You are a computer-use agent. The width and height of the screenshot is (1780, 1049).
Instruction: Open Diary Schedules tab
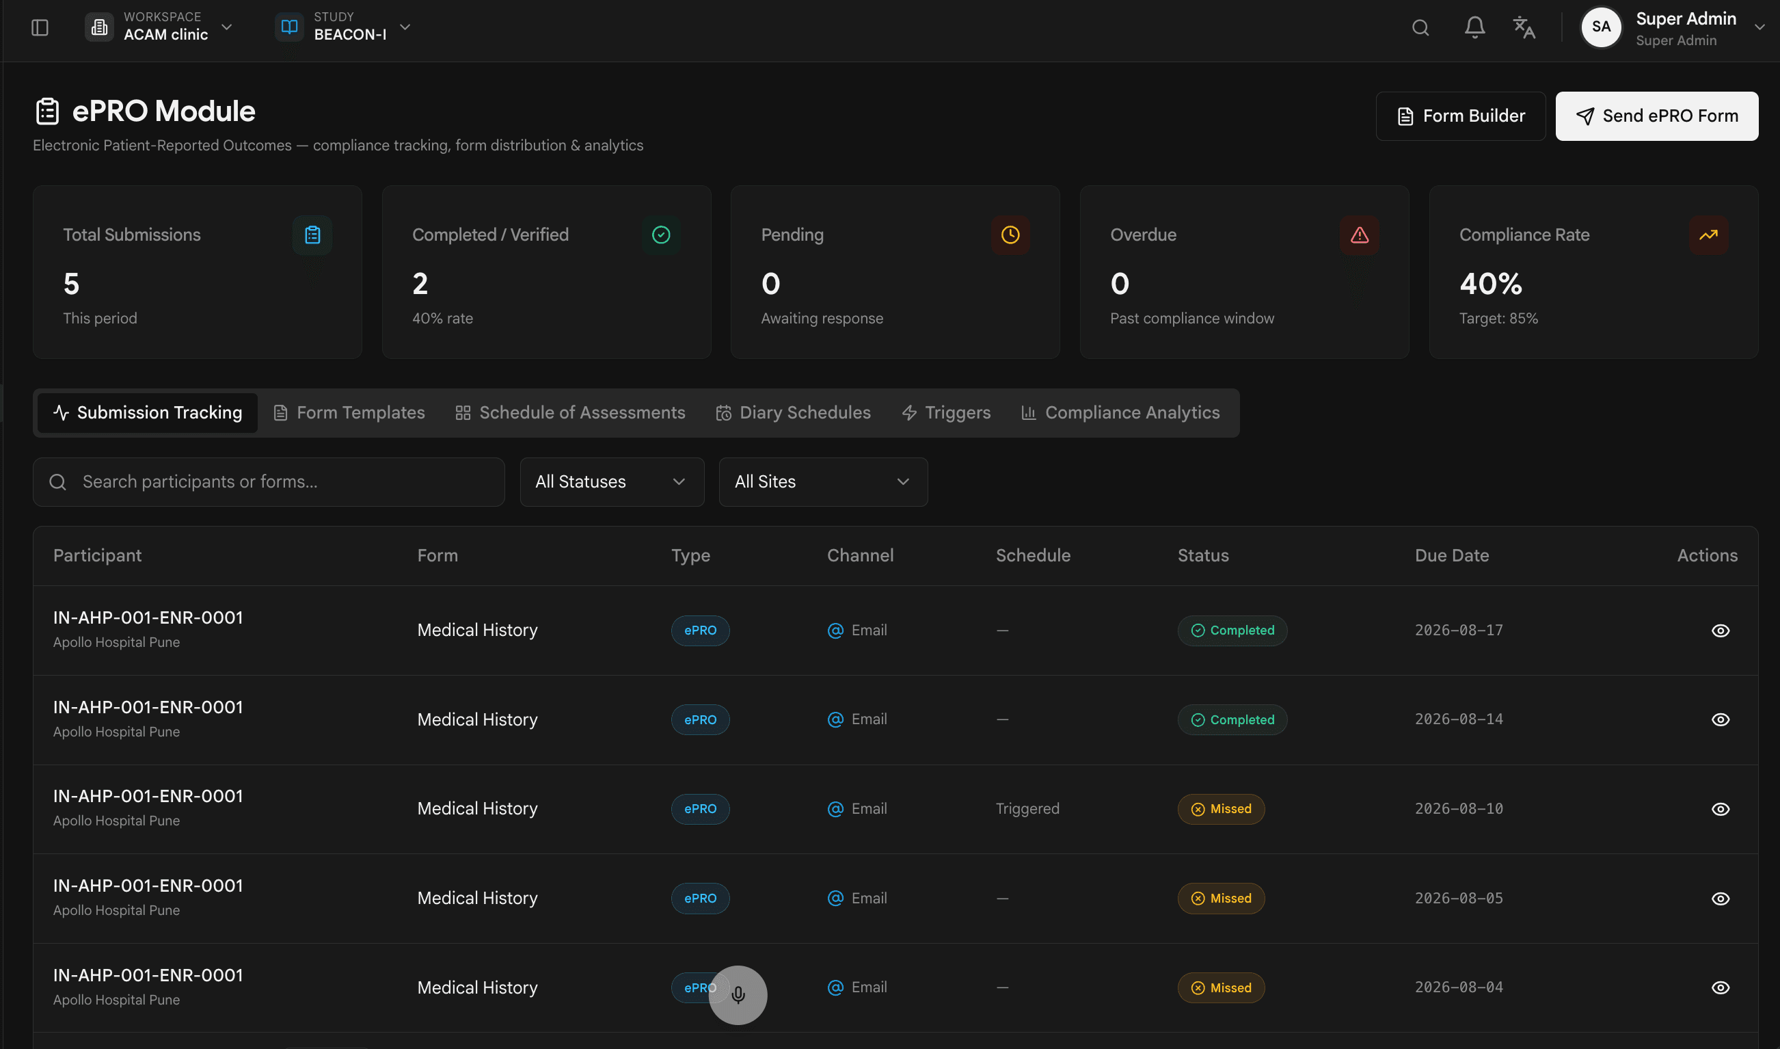pos(793,413)
